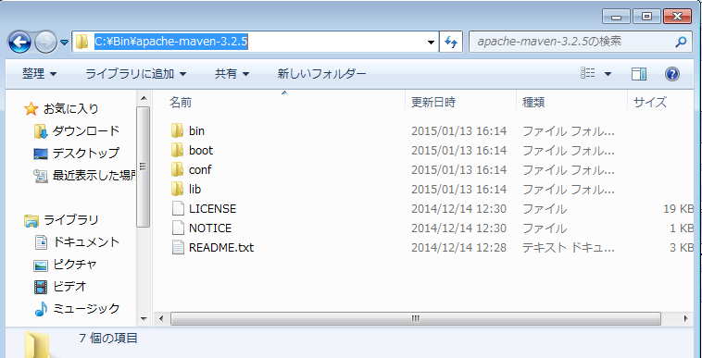Go back with the Back arrow button
Image resolution: width=702 pixels, height=358 pixels.
(19, 43)
